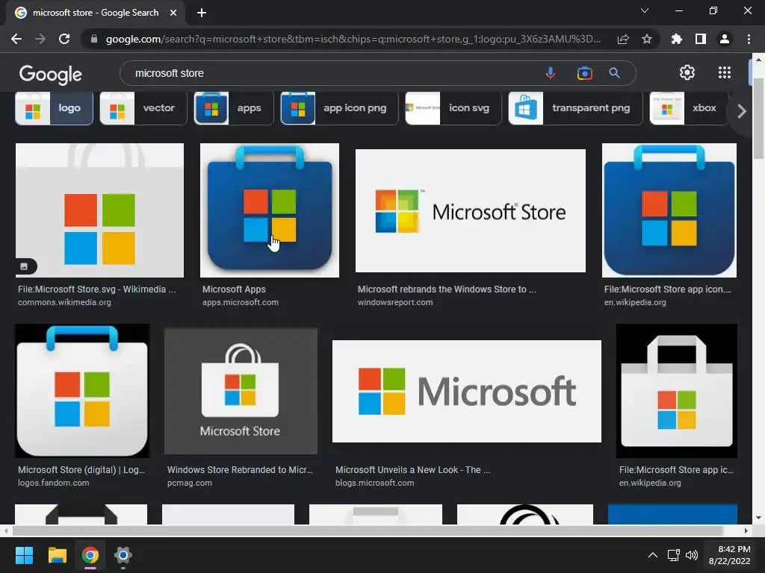Select the 'icon svg' filter chip
Image resolution: width=765 pixels, height=573 pixels.
453,108
